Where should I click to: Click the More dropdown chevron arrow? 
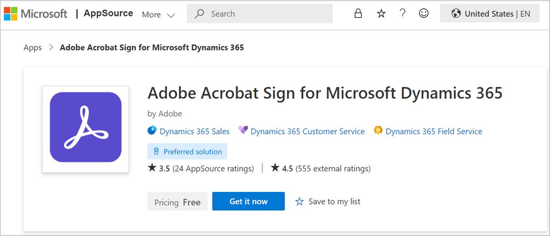pyautogui.click(x=171, y=15)
